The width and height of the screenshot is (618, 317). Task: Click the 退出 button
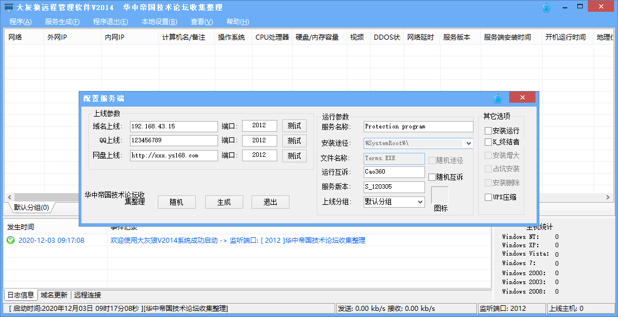pyautogui.click(x=271, y=202)
